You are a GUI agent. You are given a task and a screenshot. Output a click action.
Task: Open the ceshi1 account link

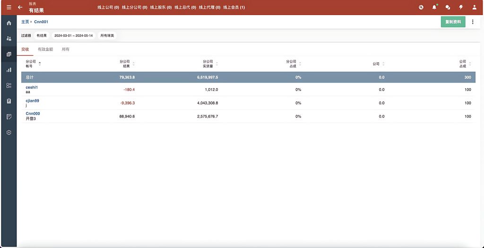(x=32, y=88)
